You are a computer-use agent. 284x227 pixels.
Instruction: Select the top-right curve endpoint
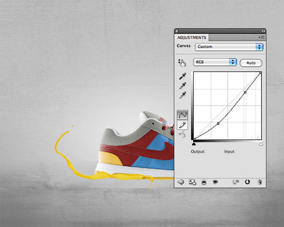(261, 73)
